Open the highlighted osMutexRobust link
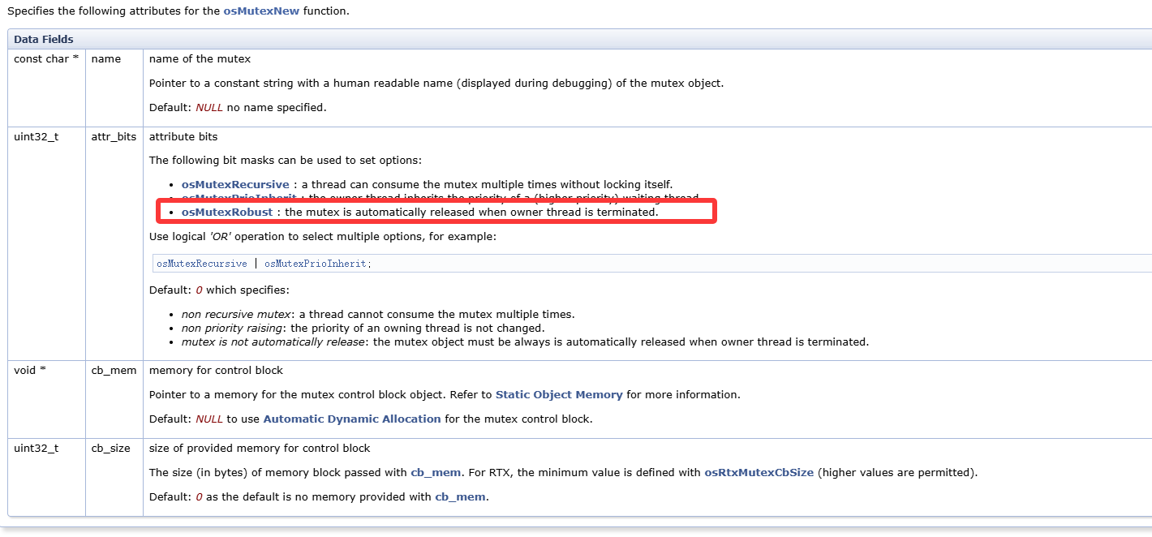The height and width of the screenshot is (537, 1152). [x=226, y=212]
